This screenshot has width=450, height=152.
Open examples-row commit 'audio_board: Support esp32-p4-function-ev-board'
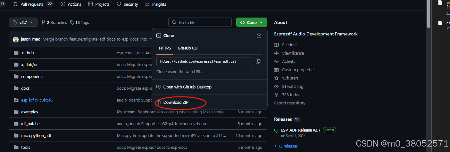(162, 124)
